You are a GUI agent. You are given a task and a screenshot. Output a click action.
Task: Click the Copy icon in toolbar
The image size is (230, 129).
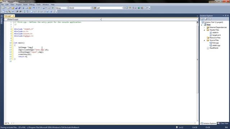point(27,8)
